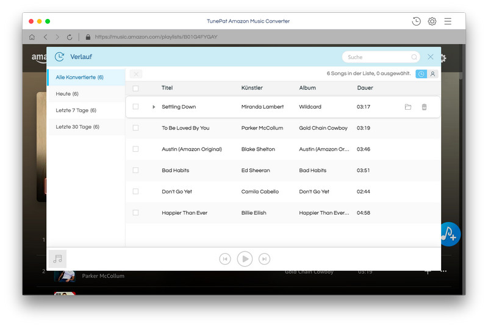Skip to next track in player

click(x=264, y=259)
